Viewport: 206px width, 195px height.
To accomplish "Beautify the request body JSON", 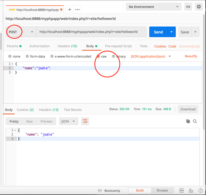I will pyautogui.click(x=191, y=56).
